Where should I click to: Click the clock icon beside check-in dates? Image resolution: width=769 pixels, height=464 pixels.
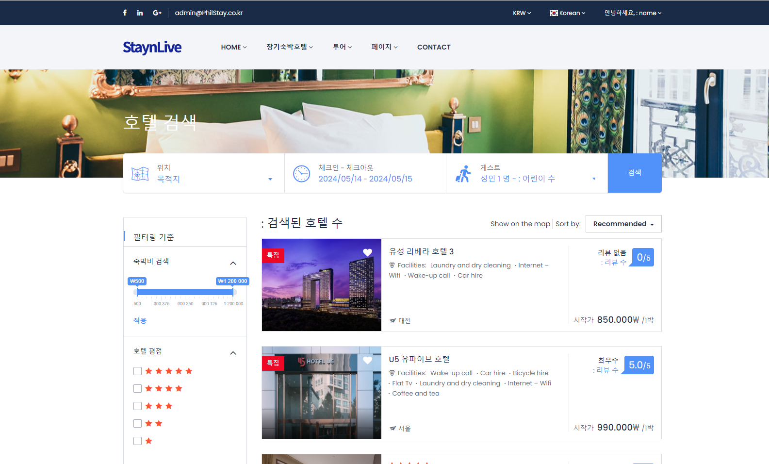[301, 173]
